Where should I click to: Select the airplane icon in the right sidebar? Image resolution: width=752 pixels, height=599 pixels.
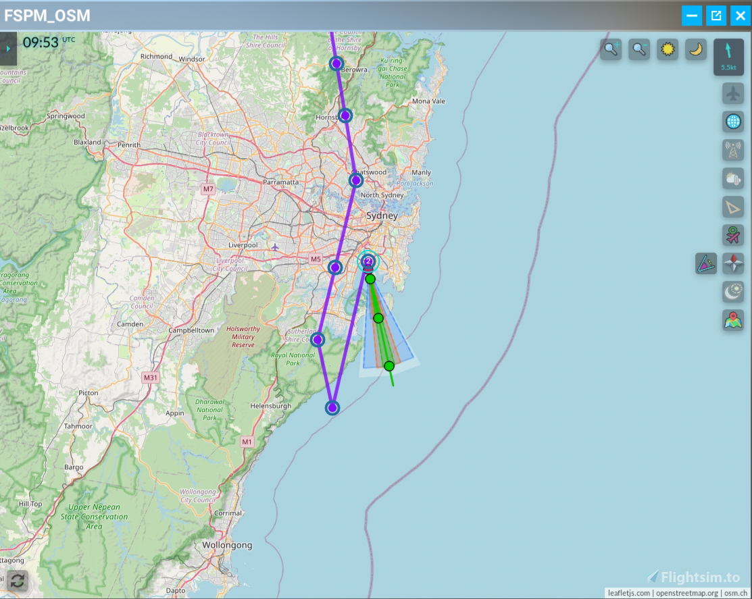pyautogui.click(x=734, y=93)
